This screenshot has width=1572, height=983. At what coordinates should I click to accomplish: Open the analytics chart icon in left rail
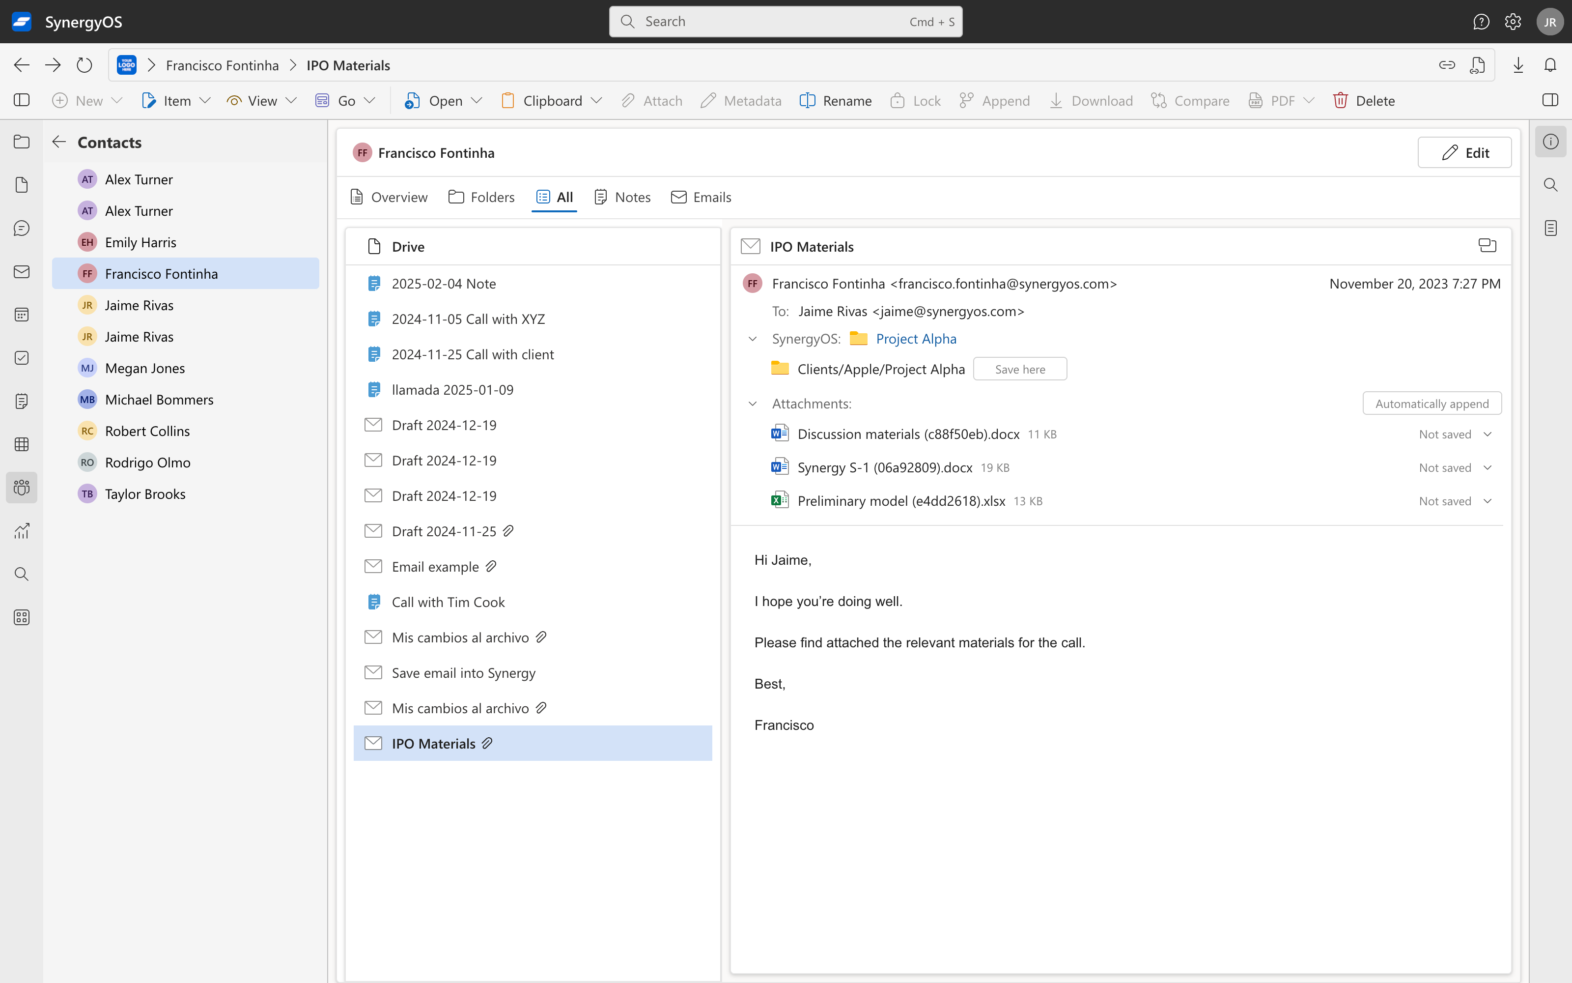pyautogui.click(x=22, y=531)
